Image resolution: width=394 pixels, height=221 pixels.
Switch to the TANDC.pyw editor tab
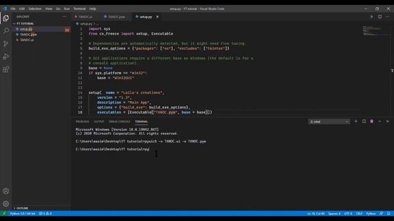[x=116, y=17]
